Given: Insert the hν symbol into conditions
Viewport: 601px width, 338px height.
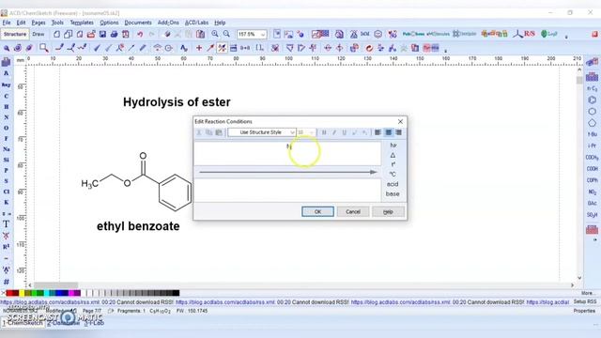Looking at the screenshot, I should (x=393, y=146).
